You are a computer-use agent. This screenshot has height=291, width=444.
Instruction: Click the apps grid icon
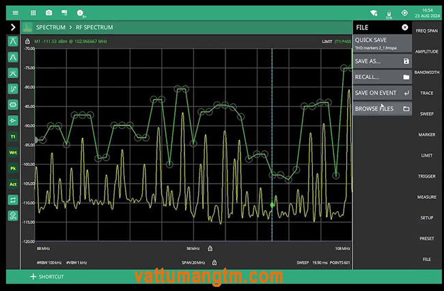pos(32,12)
